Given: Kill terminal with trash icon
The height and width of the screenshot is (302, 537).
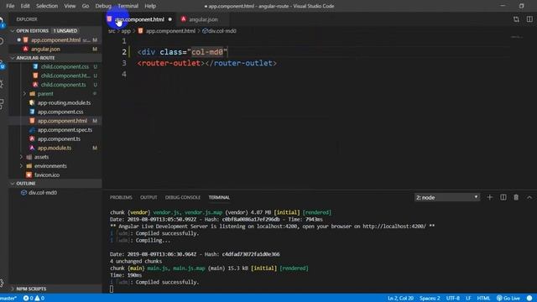Looking at the screenshot, I should [x=516, y=198].
